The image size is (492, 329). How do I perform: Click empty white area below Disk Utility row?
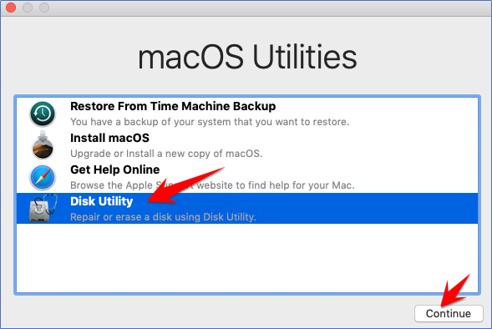point(247,258)
